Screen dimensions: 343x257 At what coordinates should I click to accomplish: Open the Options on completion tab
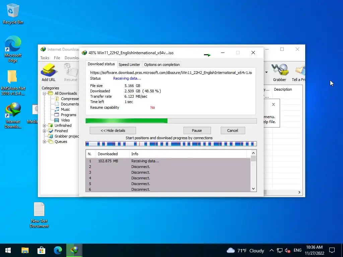162,65
